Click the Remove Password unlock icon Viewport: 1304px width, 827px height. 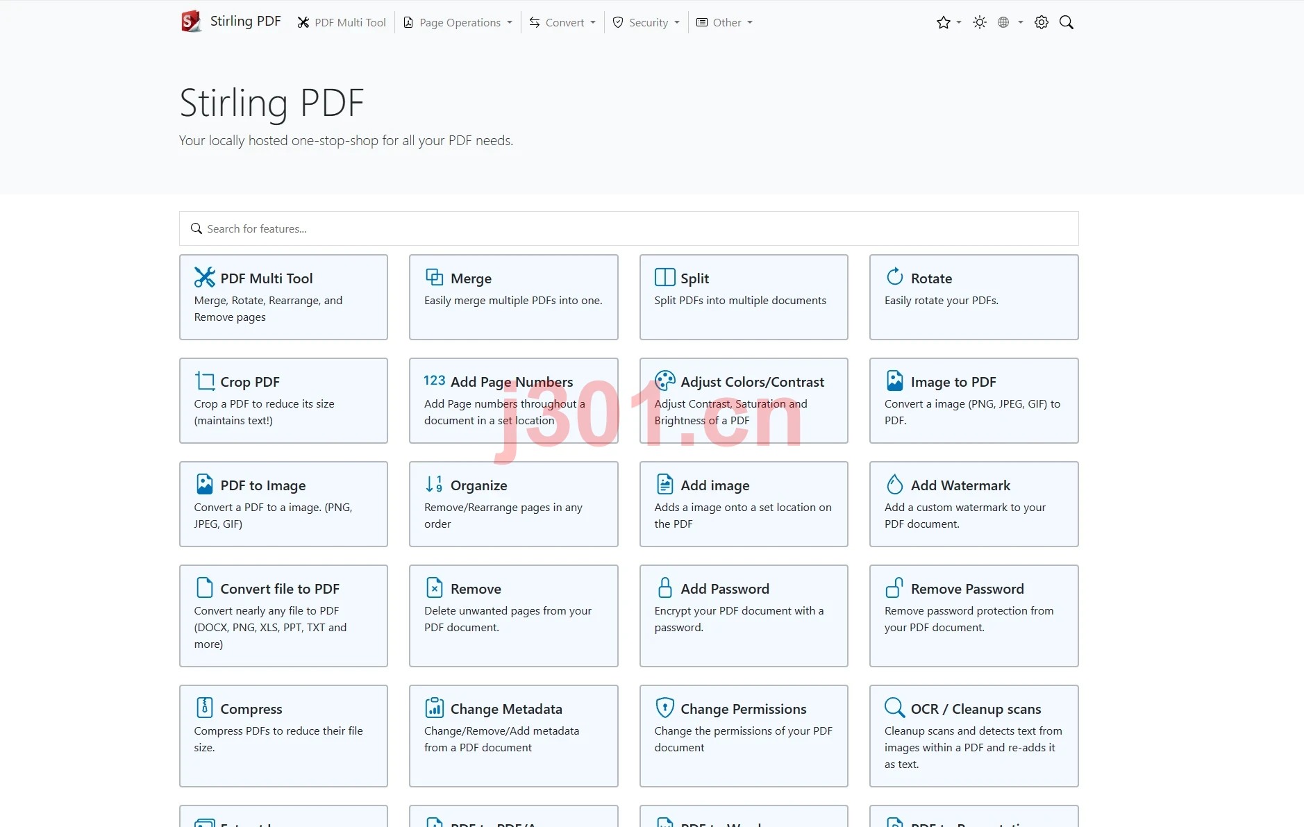coord(895,587)
